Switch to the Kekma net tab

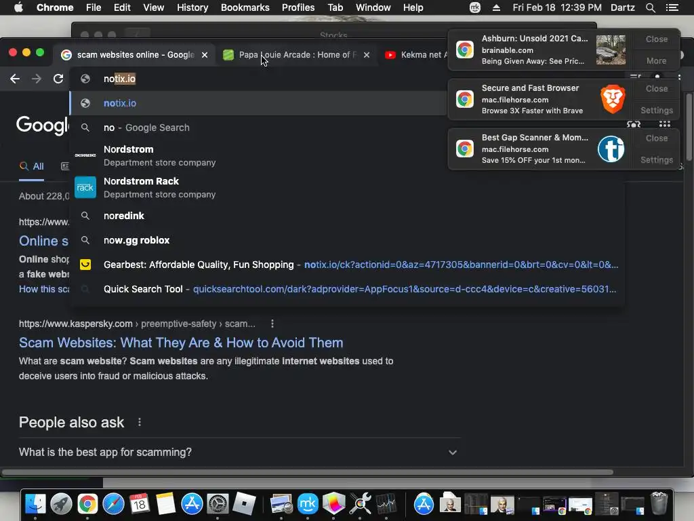point(416,55)
